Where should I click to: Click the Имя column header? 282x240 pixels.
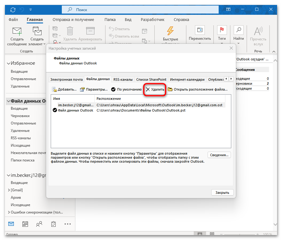(73, 99)
